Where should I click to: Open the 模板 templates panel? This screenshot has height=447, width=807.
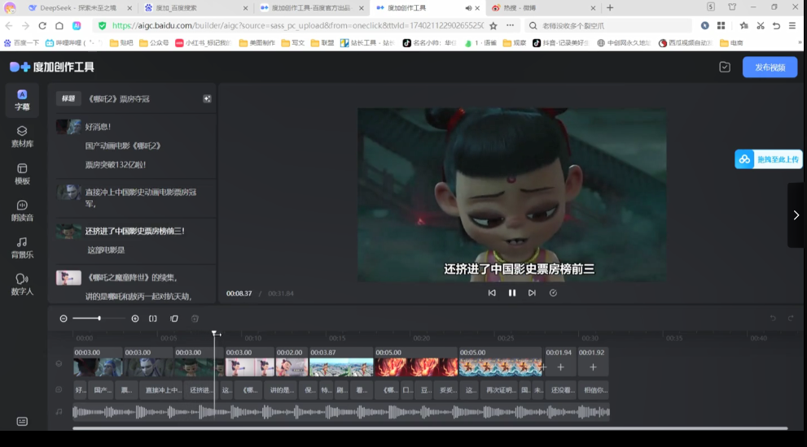point(22,174)
